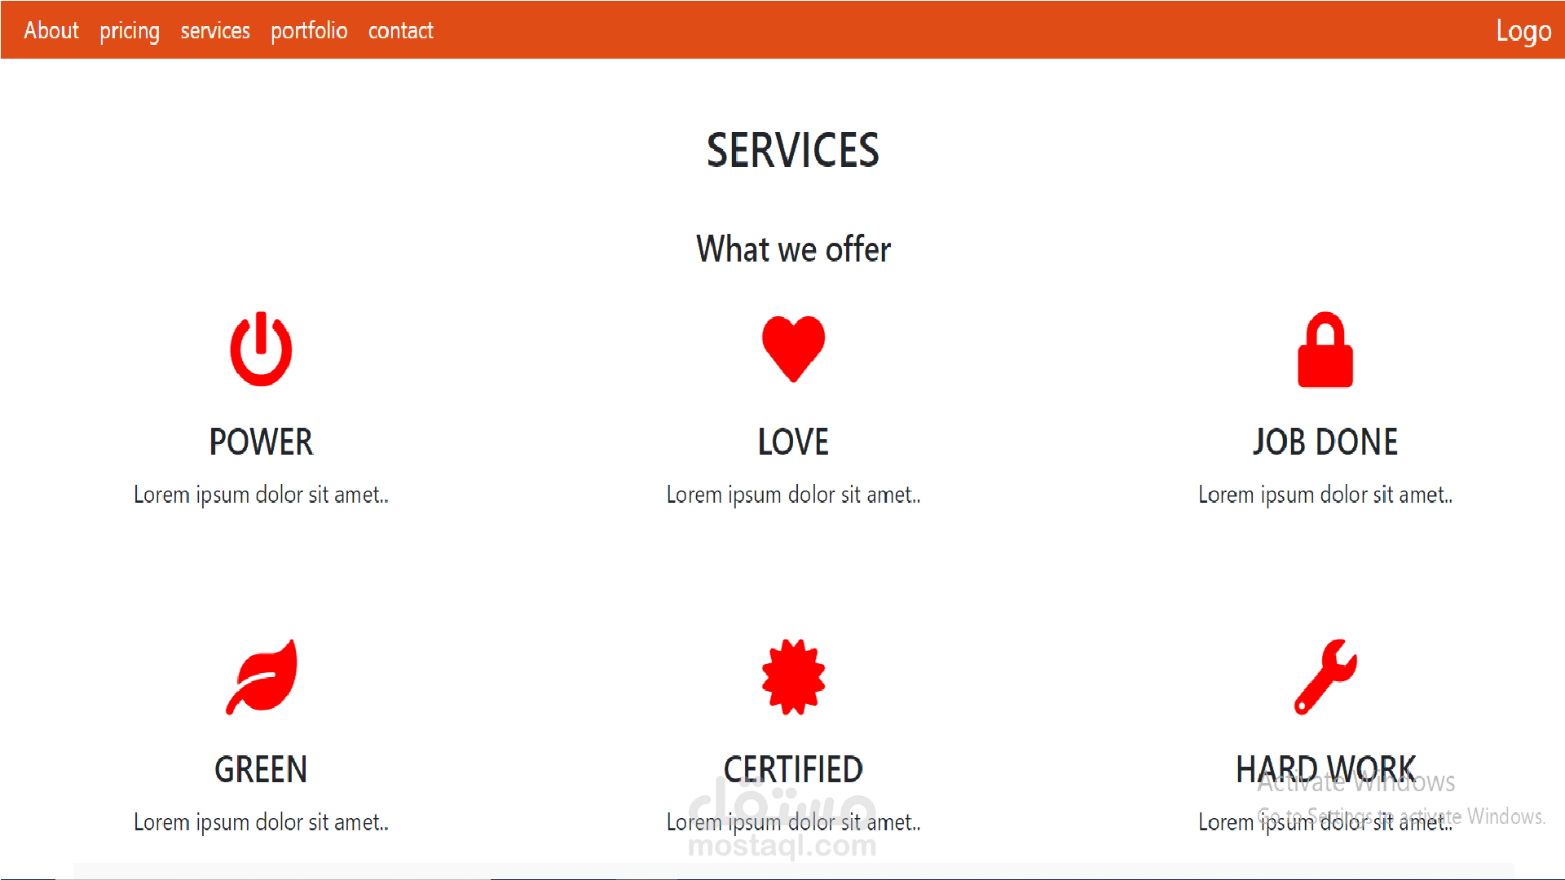Open the About nav link

pos(51,31)
